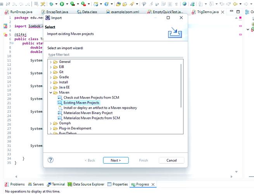Click the Materialize Maven Binary Project icon
Image resolution: width=254 pixels, height=194 pixels.
(x=60, y=113)
